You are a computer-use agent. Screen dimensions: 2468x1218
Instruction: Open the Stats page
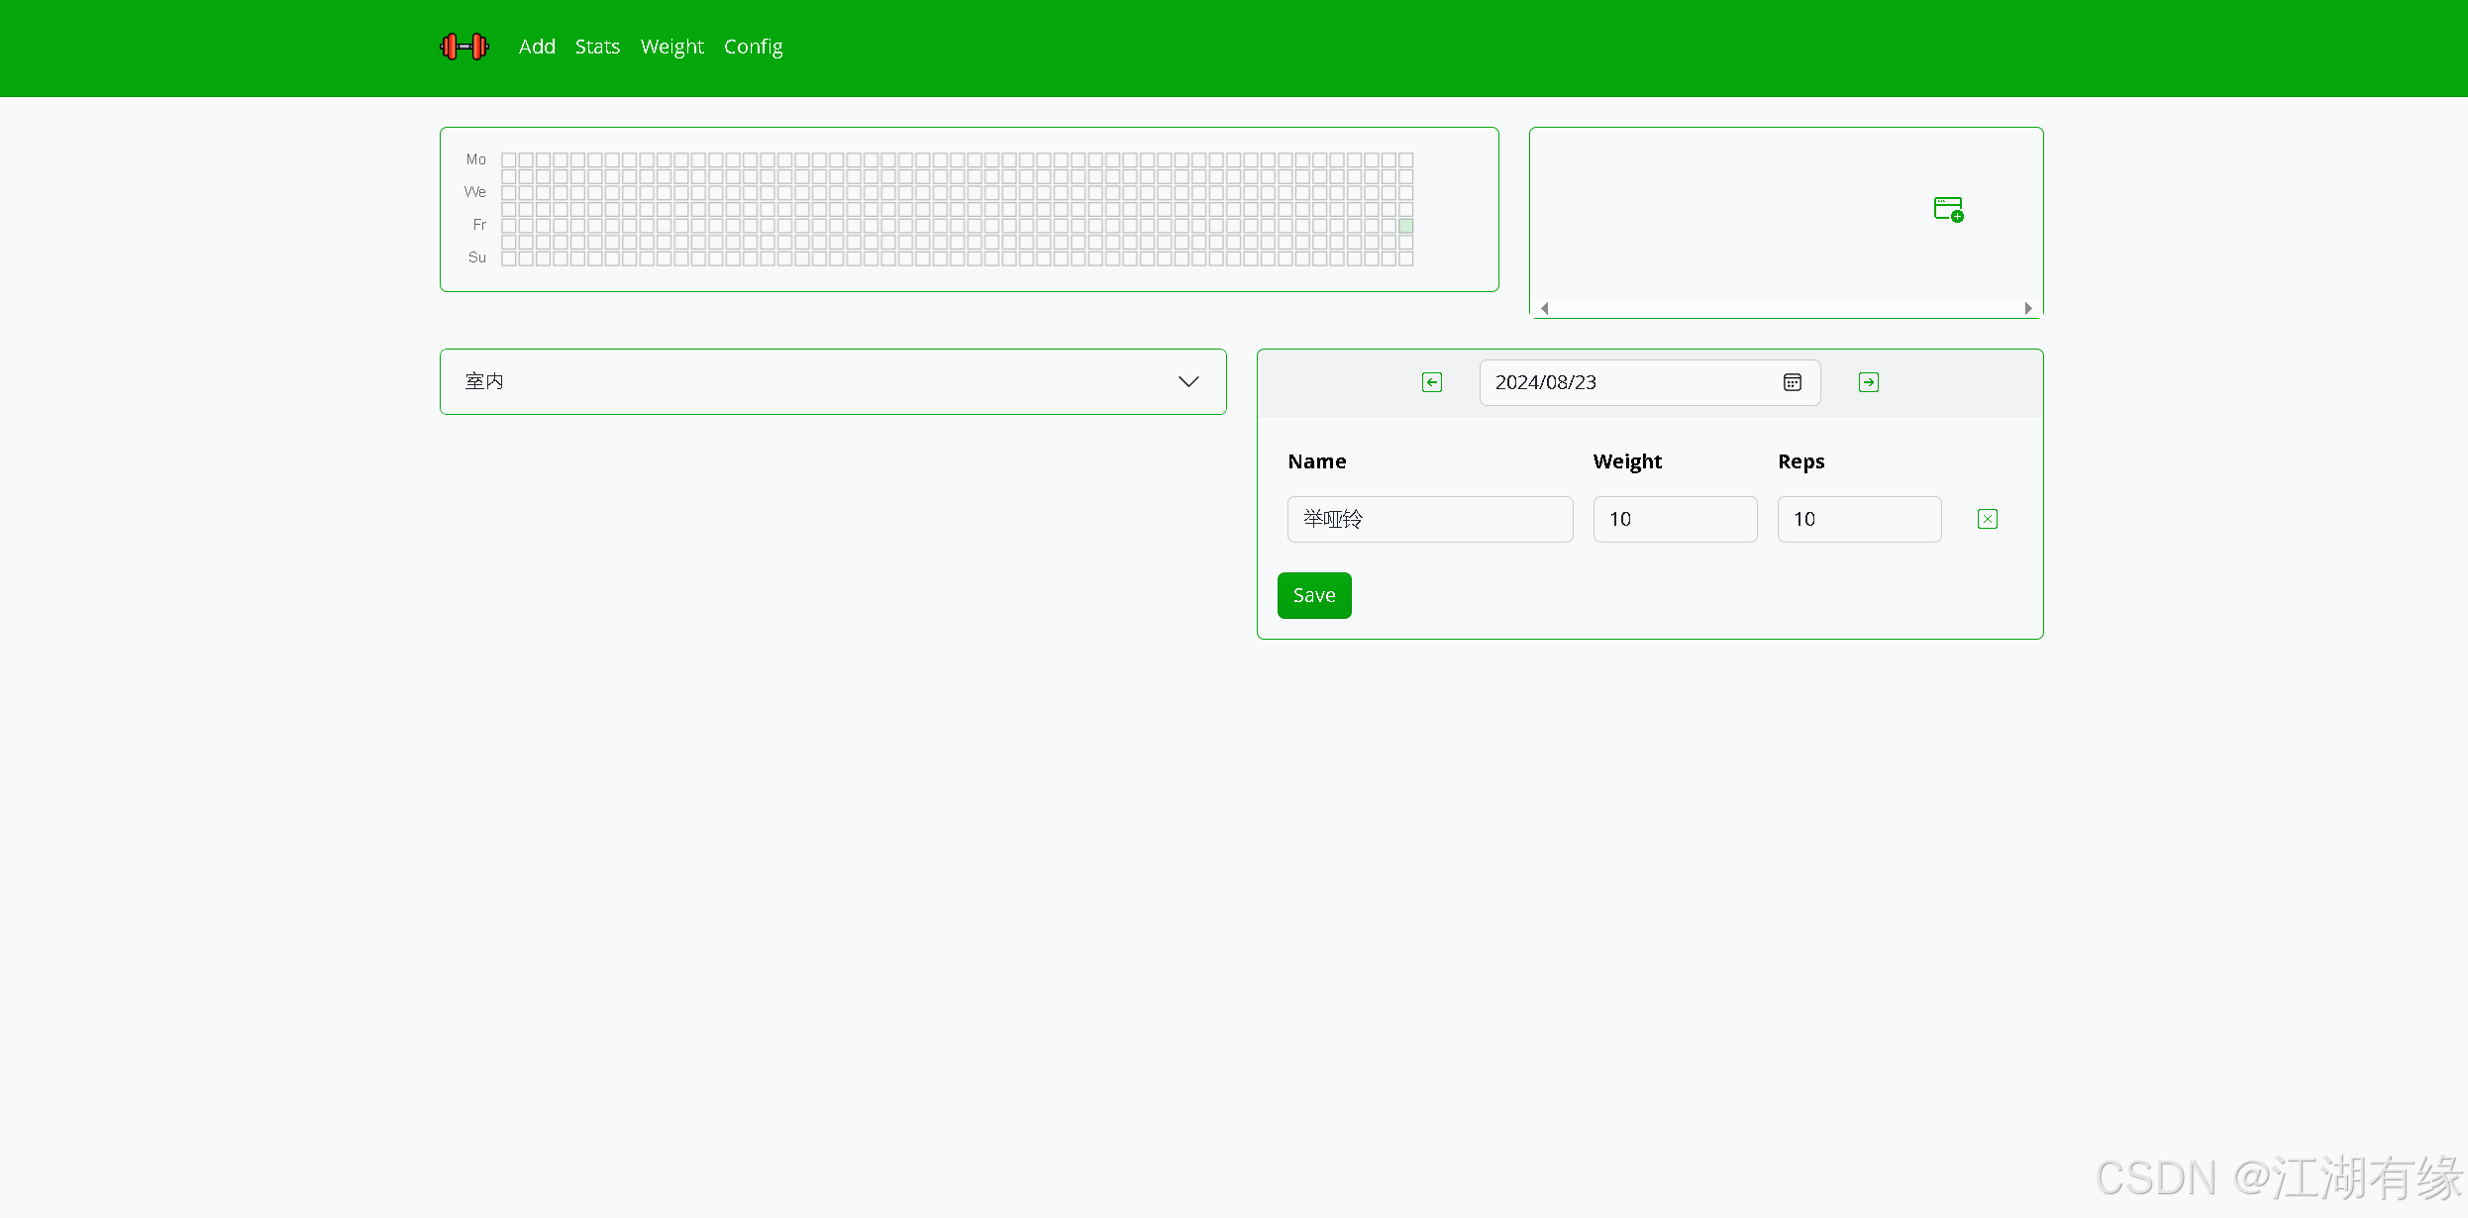pyautogui.click(x=597, y=47)
